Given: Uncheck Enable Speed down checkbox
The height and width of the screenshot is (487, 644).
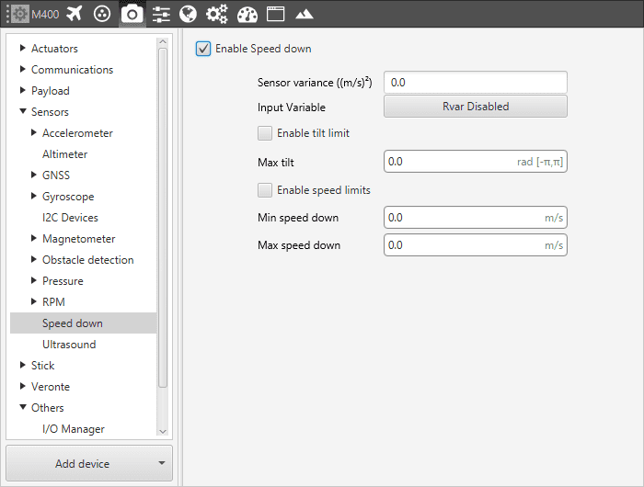Looking at the screenshot, I should pos(203,49).
